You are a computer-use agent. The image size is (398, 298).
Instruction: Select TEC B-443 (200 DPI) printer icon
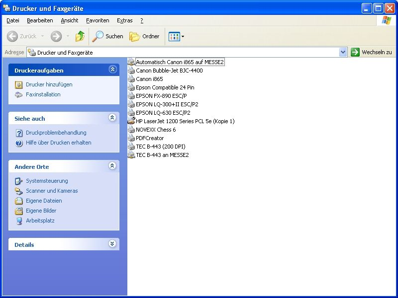click(x=131, y=146)
